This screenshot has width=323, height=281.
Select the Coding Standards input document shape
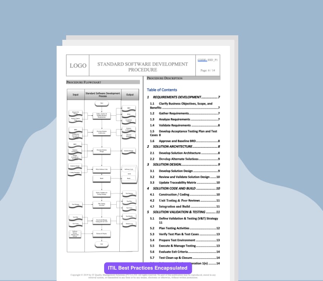point(75,172)
